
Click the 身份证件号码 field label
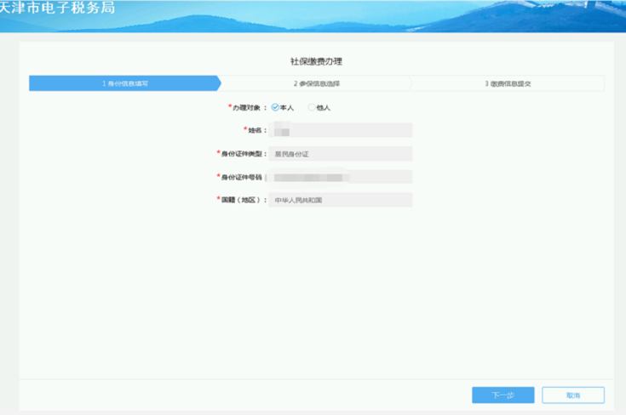point(242,177)
